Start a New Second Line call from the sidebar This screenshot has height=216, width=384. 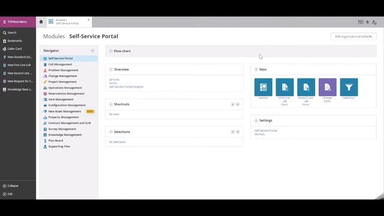pyautogui.click(x=17, y=73)
